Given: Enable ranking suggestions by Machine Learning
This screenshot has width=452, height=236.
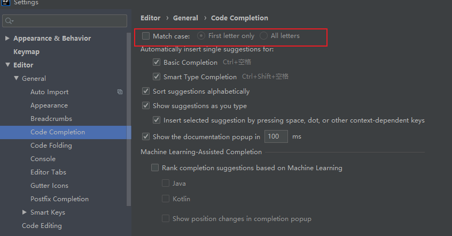Looking at the screenshot, I should [155, 168].
